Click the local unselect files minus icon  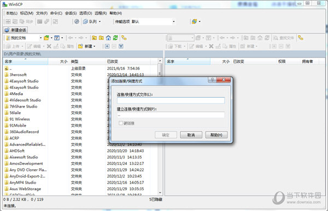114,46
